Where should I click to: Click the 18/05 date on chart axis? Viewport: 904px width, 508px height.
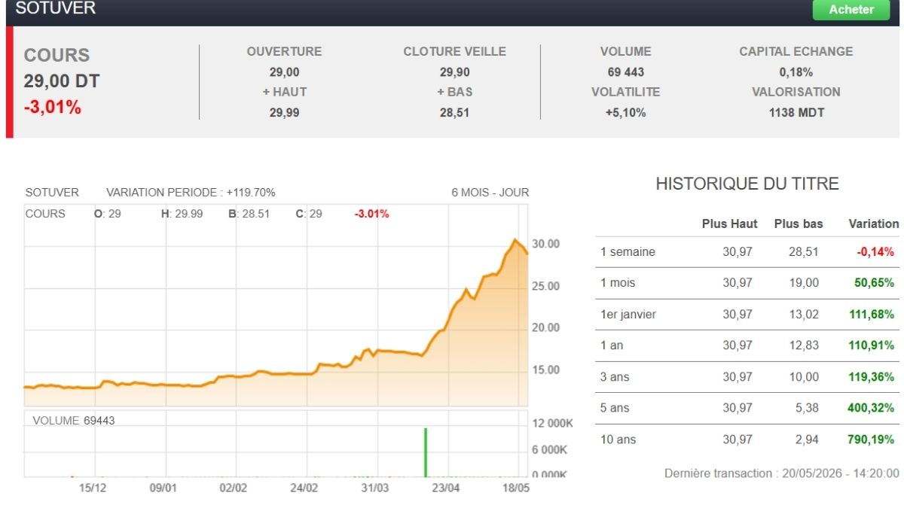516,488
